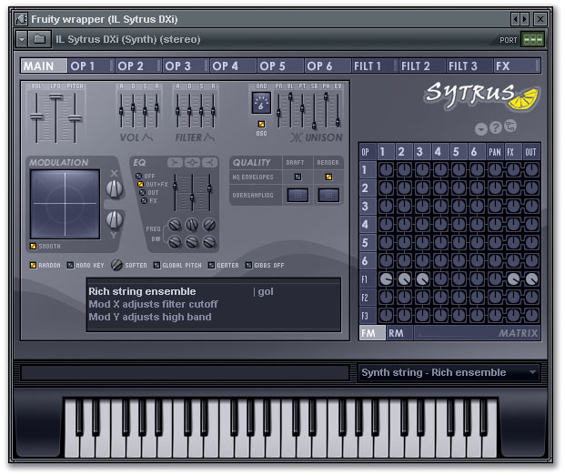The width and height of the screenshot is (565, 476).
Task: Click the first EQ FREQ knob
Action: click(x=175, y=225)
